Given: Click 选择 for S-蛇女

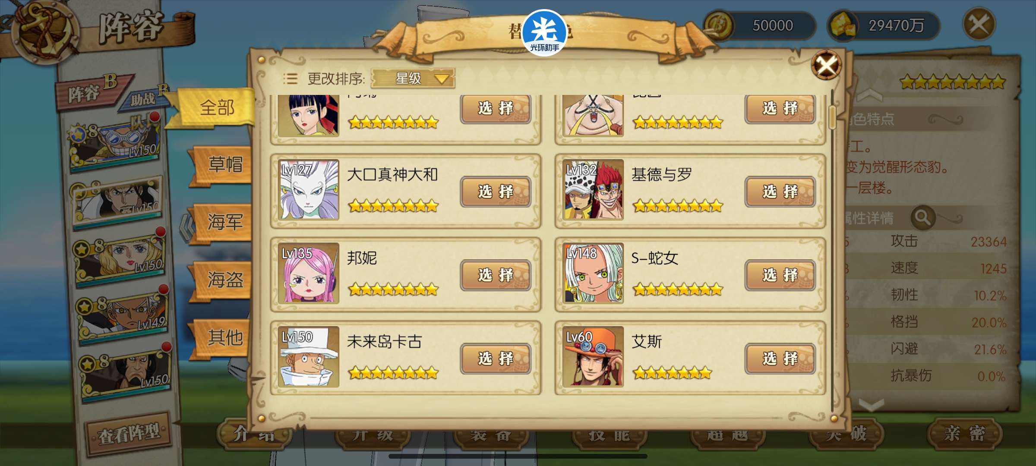Looking at the screenshot, I should (x=780, y=275).
